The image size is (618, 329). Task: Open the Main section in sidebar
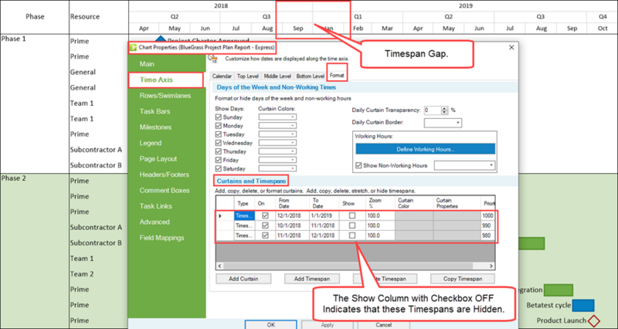pos(147,64)
